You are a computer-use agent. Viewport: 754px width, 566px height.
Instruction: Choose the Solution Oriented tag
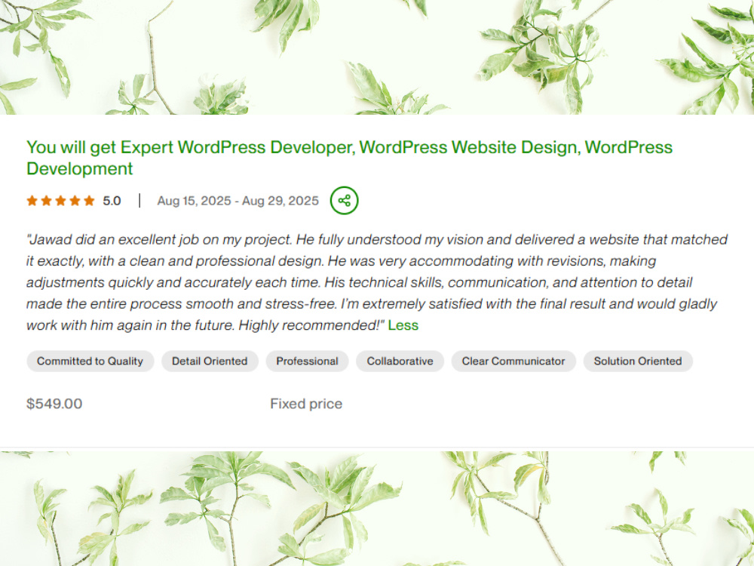(638, 361)
